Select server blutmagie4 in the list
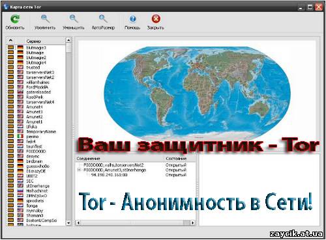326x240 pixels. pos(37,62)
